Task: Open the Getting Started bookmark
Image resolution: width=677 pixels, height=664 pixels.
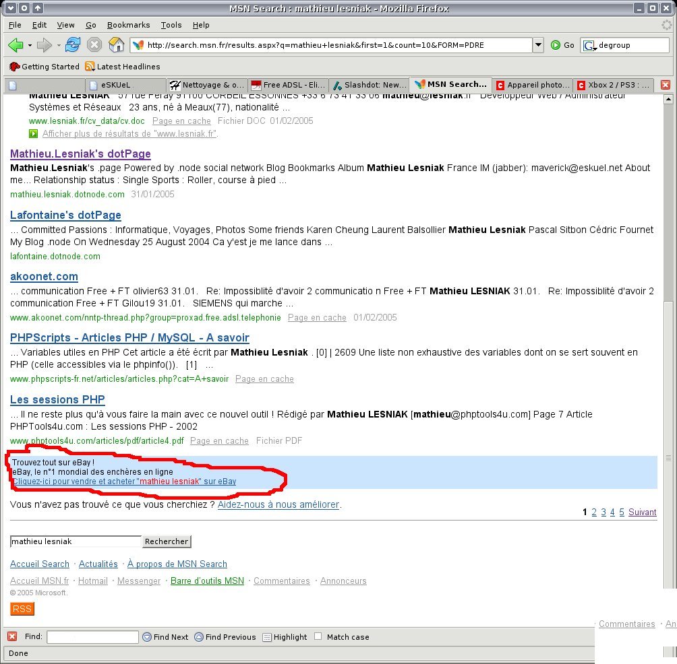Action: (45, 67)
